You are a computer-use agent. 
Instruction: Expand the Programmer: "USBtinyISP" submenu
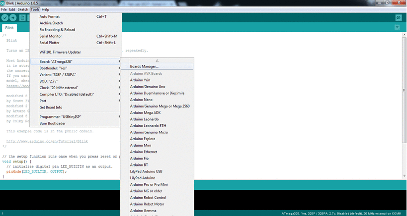[76, 116]
